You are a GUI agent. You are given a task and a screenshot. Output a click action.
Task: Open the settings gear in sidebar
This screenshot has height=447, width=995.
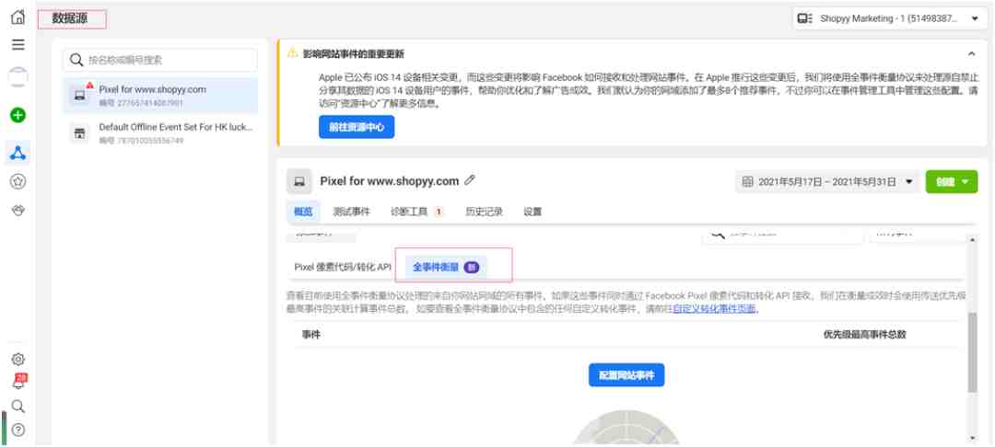pyautogui.click(x=18, y=359)
